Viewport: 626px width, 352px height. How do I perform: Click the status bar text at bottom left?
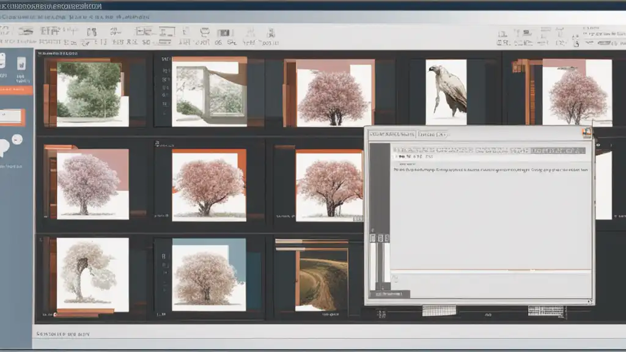pyautogui.click(x=64, y=334)
